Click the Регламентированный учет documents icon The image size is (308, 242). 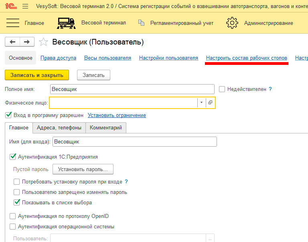[x=141, y=23]
